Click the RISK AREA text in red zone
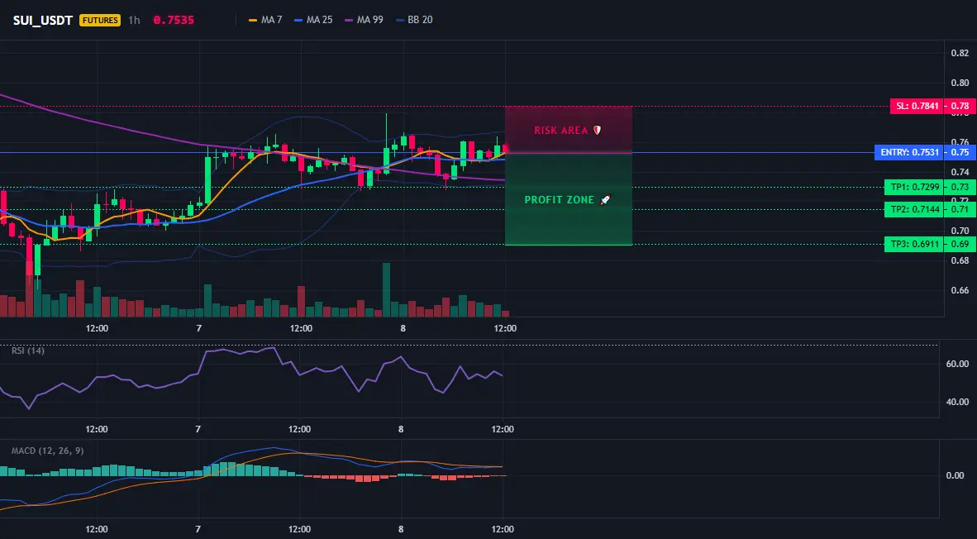The height and width of the screenshot is (539, 977). (x=560, y=131)
